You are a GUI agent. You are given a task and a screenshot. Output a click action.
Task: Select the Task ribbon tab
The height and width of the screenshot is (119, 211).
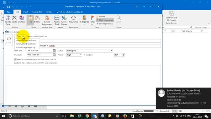tap(17, 12)
